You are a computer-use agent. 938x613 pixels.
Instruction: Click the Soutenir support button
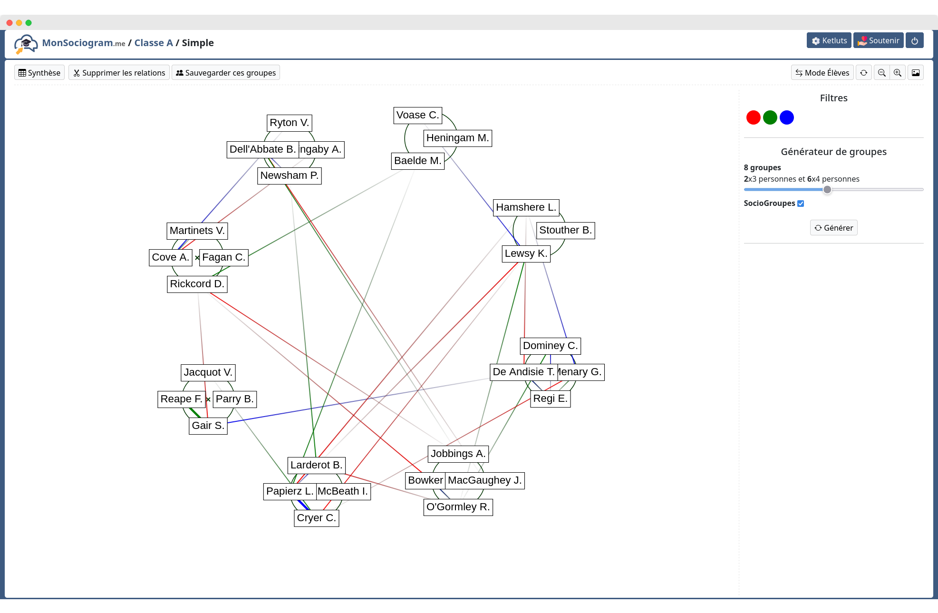(x=879, y=41)
